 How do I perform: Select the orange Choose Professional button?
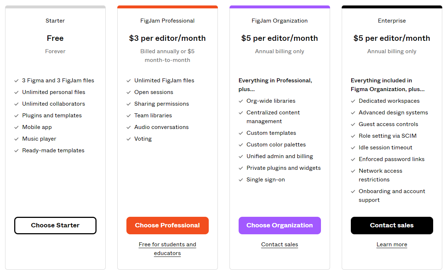pos(168,226)
